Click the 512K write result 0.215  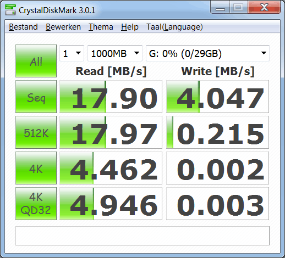(x=217, y=132)
